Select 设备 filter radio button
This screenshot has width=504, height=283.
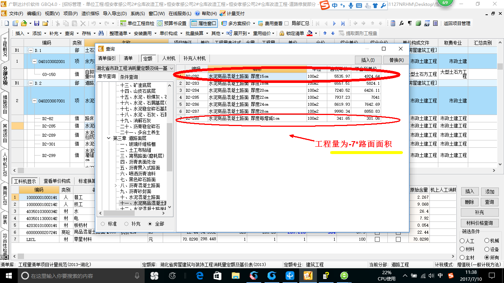pos(487,249)
